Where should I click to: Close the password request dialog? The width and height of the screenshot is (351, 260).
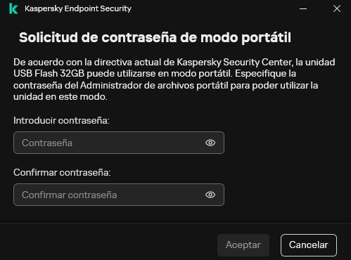337,8
